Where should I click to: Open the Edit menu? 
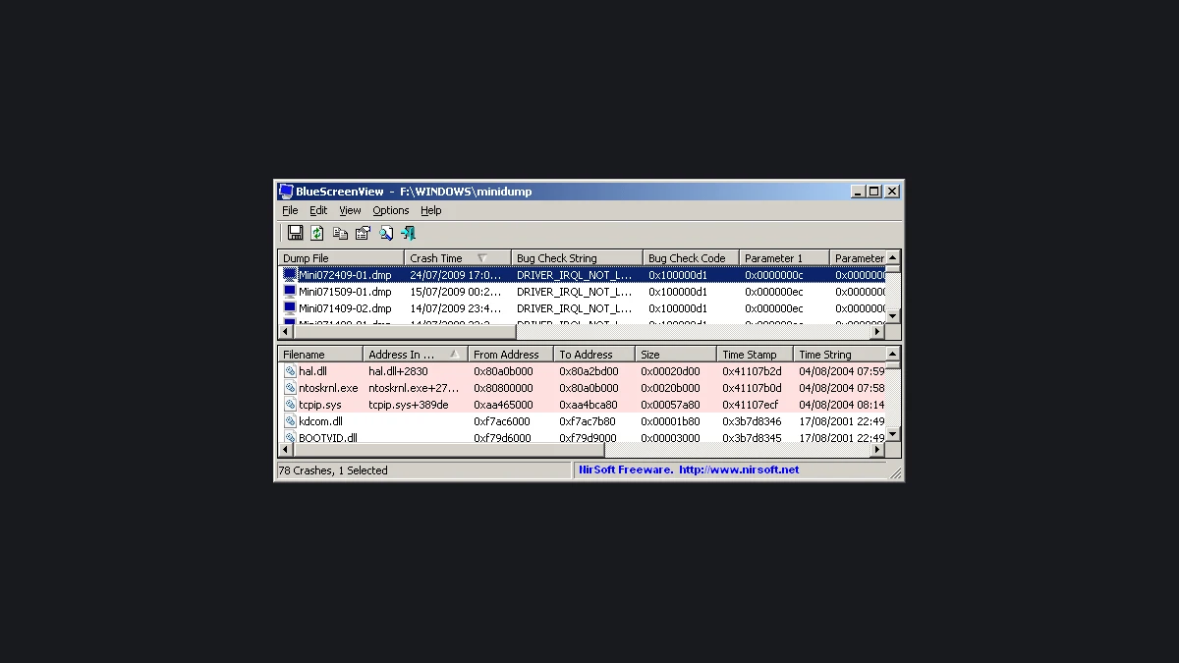point(318,210)
